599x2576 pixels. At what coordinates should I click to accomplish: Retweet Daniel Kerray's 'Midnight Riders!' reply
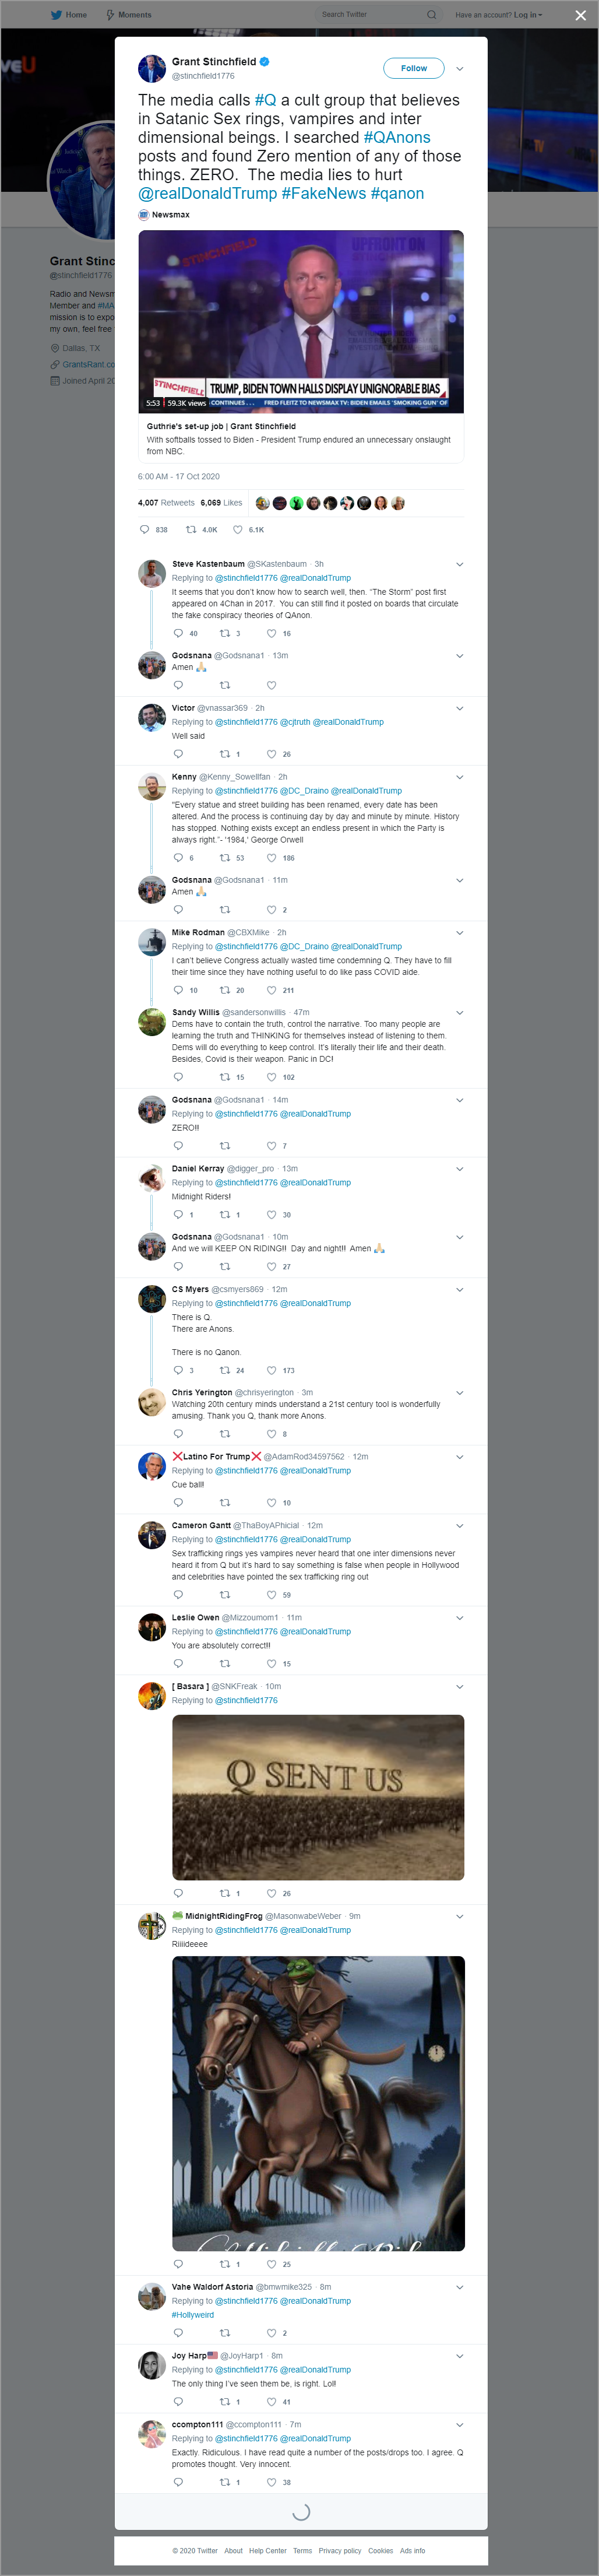(x=225, y=1215)
